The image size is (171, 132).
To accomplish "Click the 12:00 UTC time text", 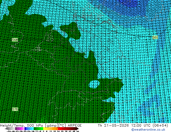I will pyautogui.click(x=141, y=126).
